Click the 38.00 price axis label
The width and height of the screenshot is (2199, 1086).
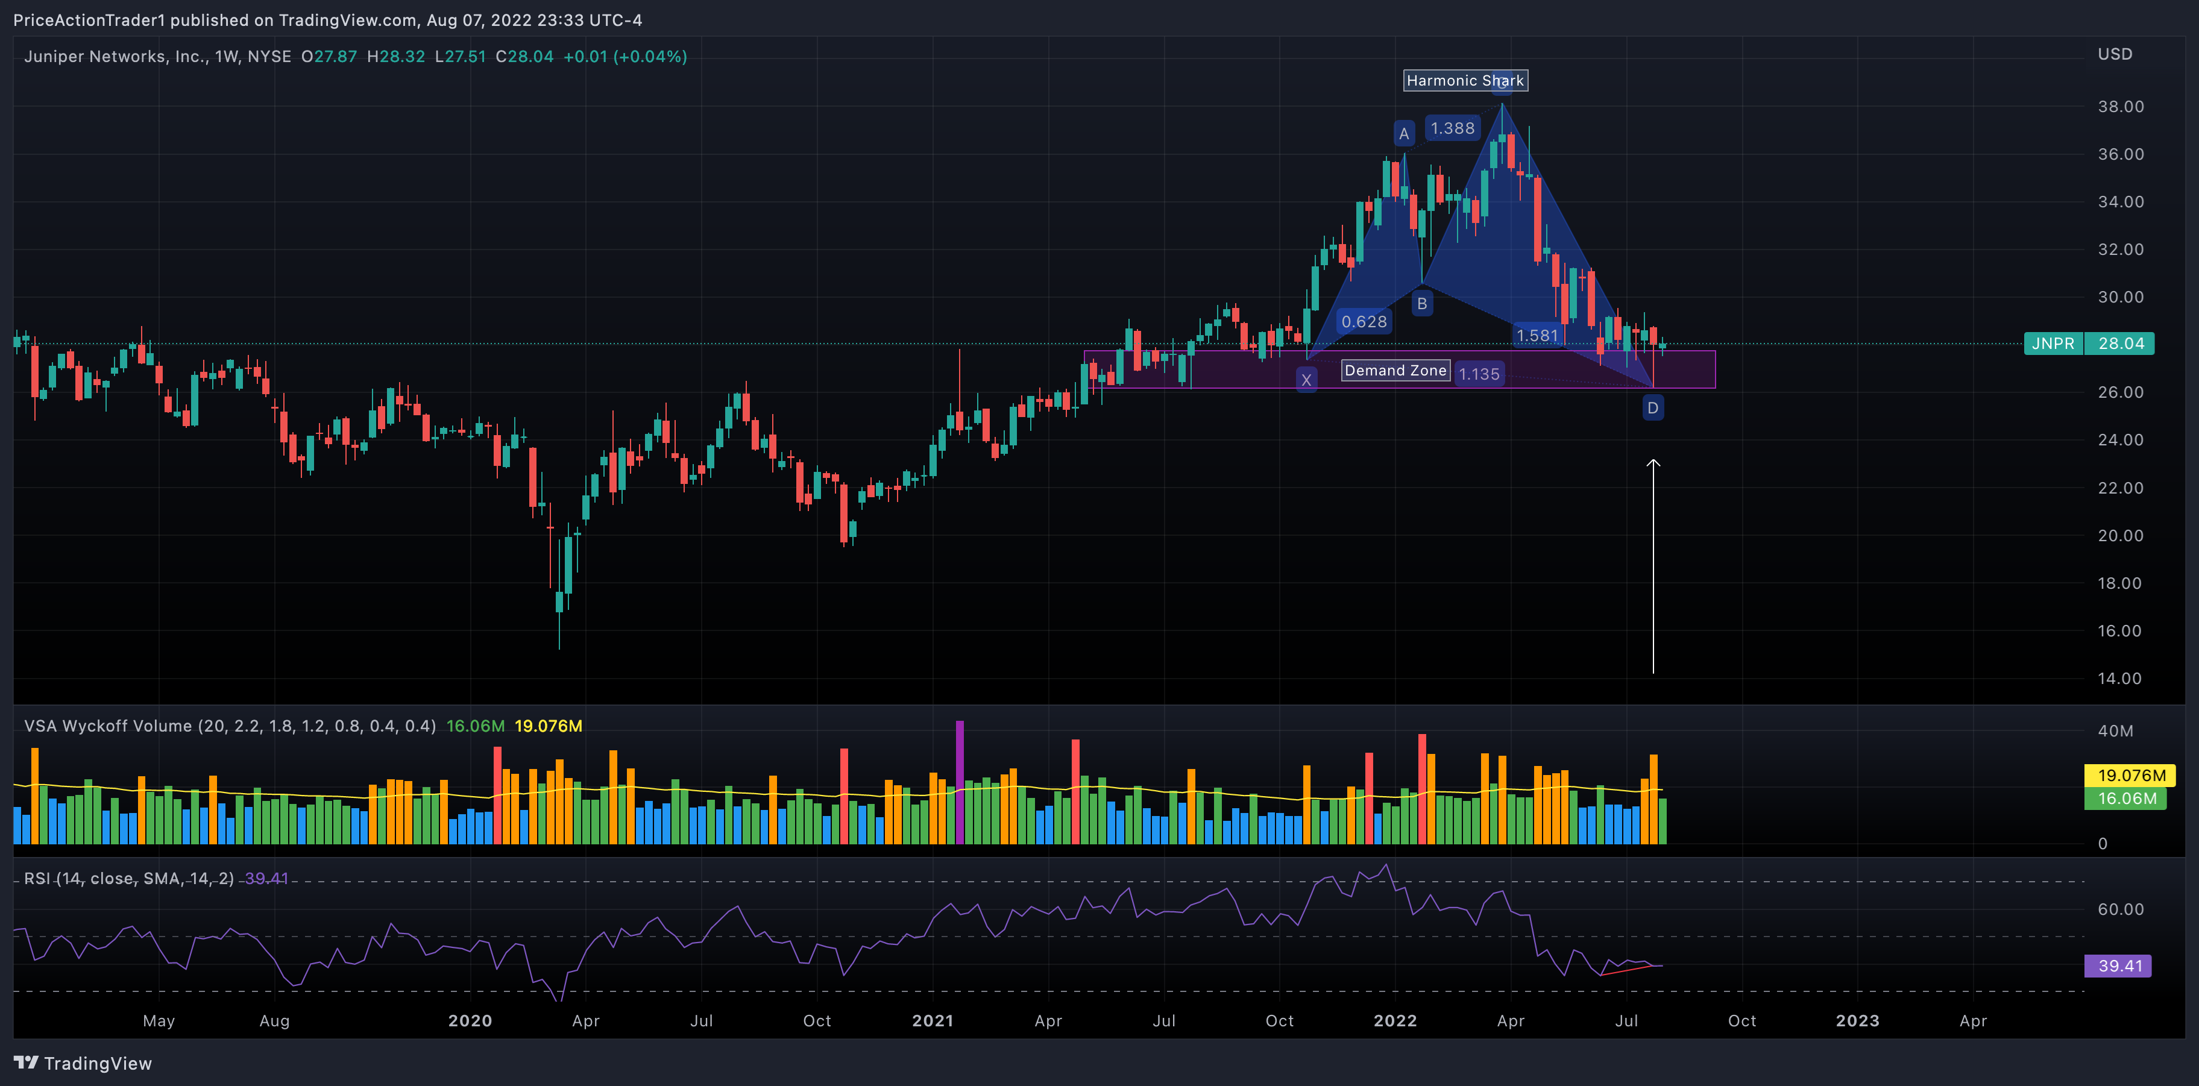click(2121, 107)
